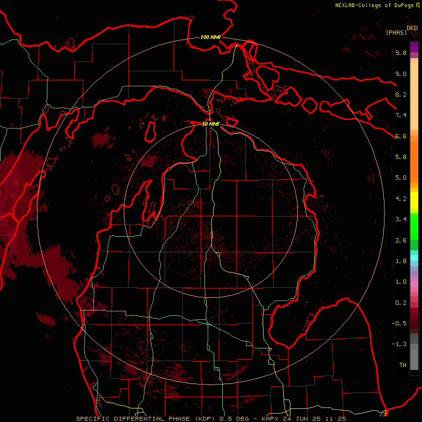Pick the purple swatch atop the color bar
The width and height of the screenshot is (422, 422).
point(414,47)
